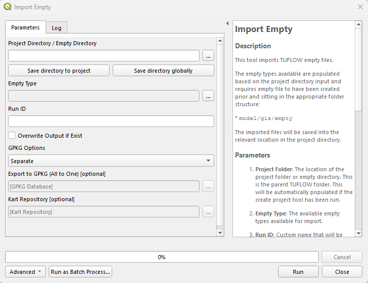Enable Overwrite Output if Exist checkbox

coord(12,136)
